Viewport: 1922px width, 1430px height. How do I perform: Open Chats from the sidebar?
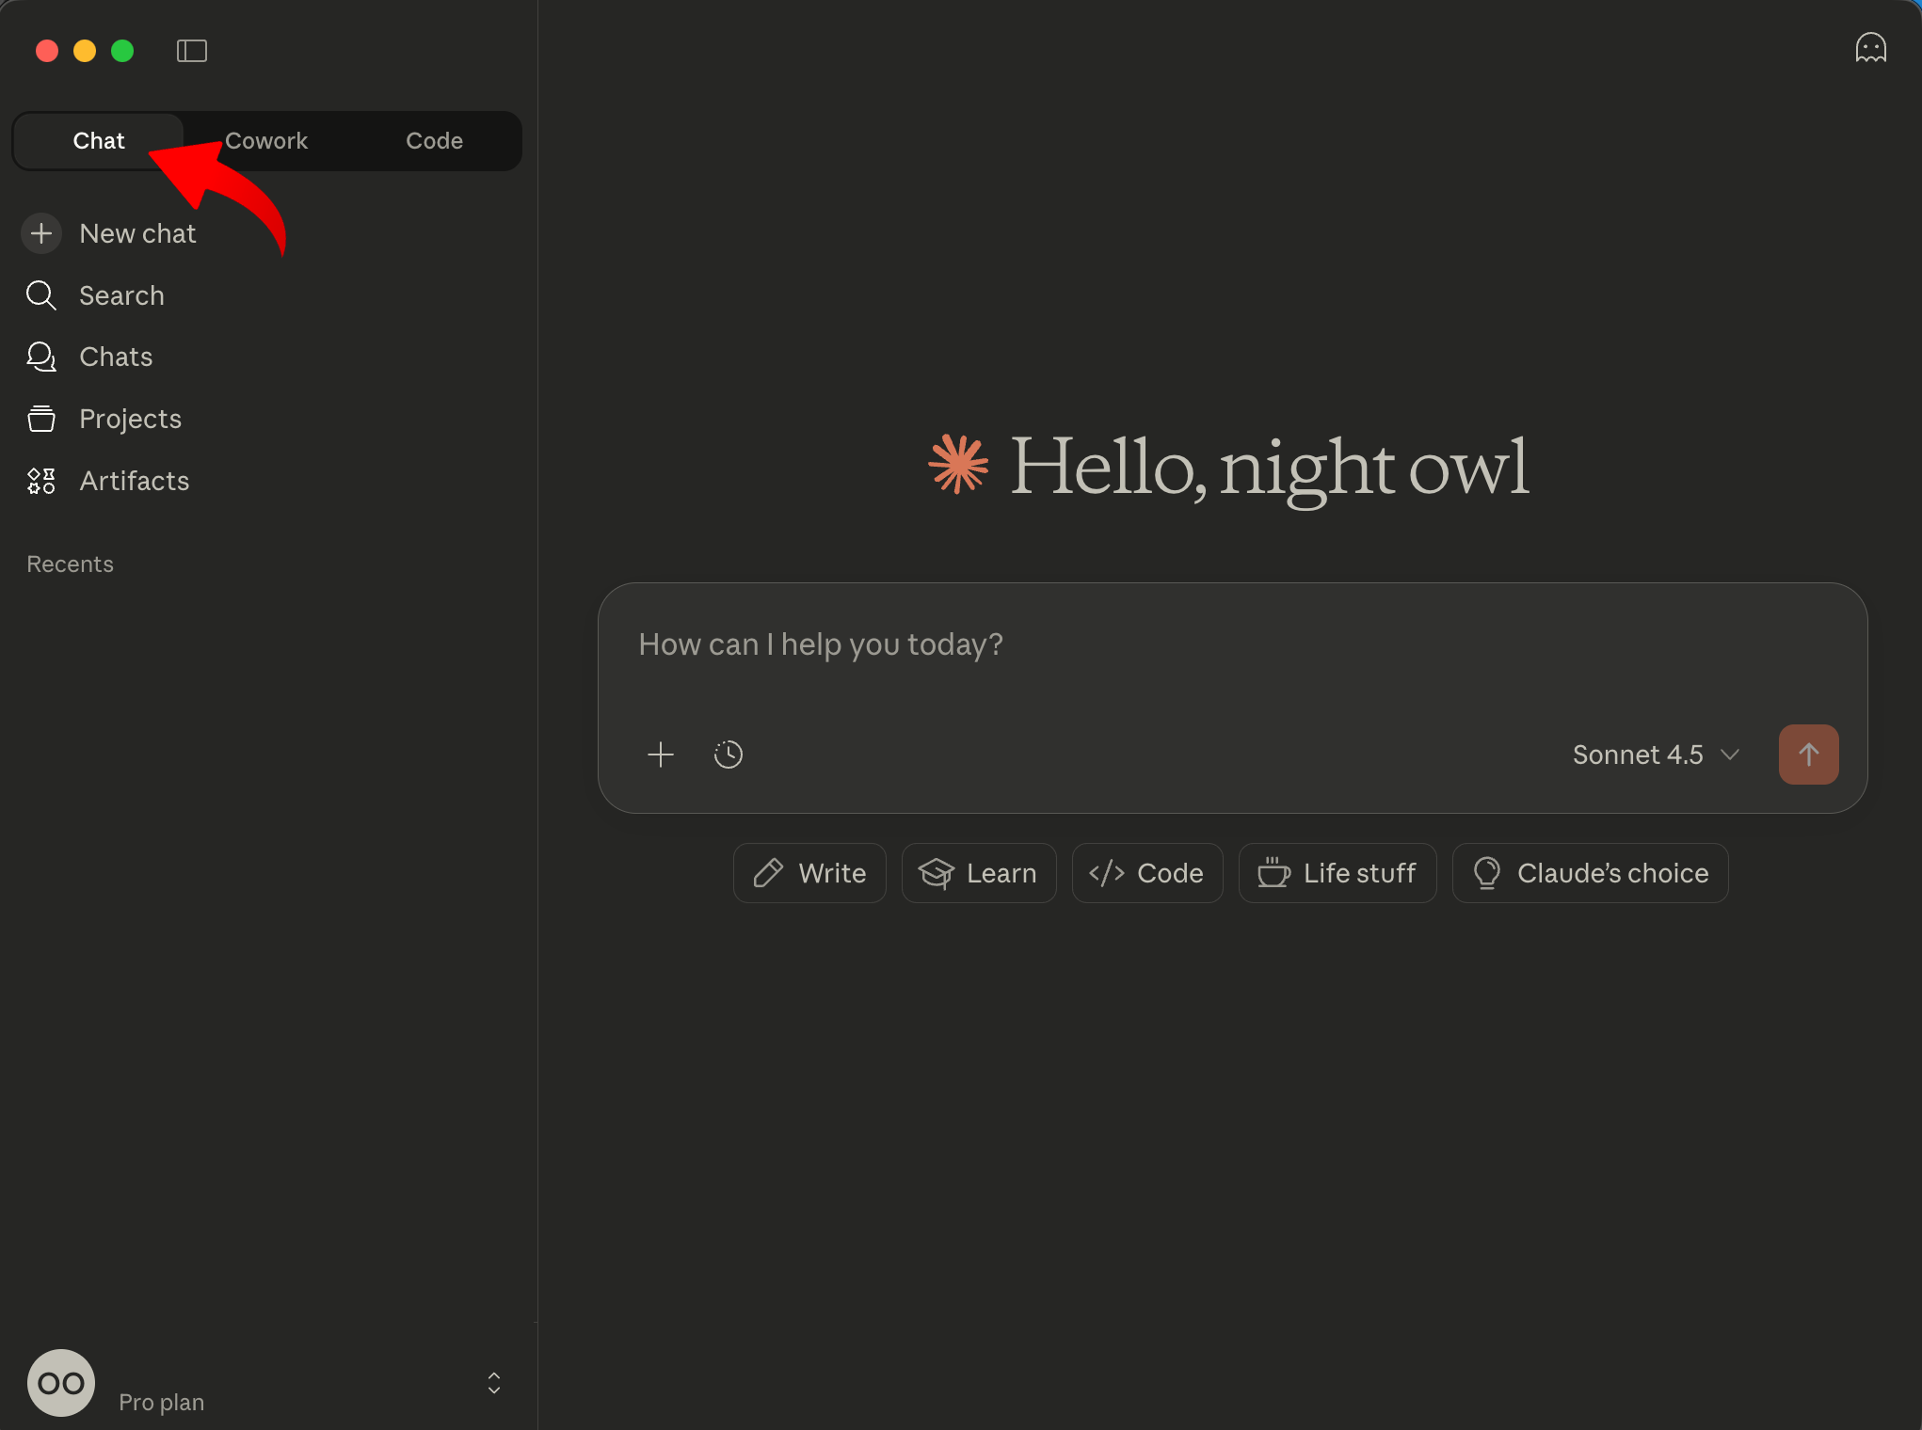pos(116,357)
